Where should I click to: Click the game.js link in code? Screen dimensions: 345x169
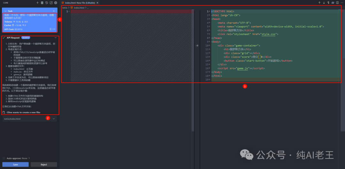pos(243,68)
